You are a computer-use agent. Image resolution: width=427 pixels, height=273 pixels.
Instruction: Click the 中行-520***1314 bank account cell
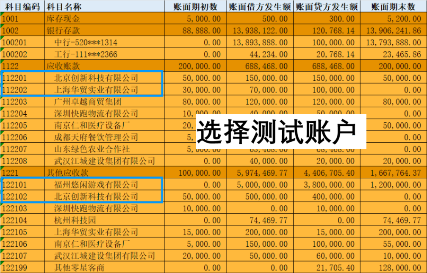point(105,42)
